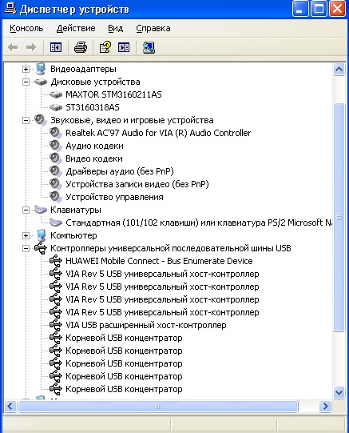
Task: Select Драйверы аудио (без PnP)
Action: (120, 171)
